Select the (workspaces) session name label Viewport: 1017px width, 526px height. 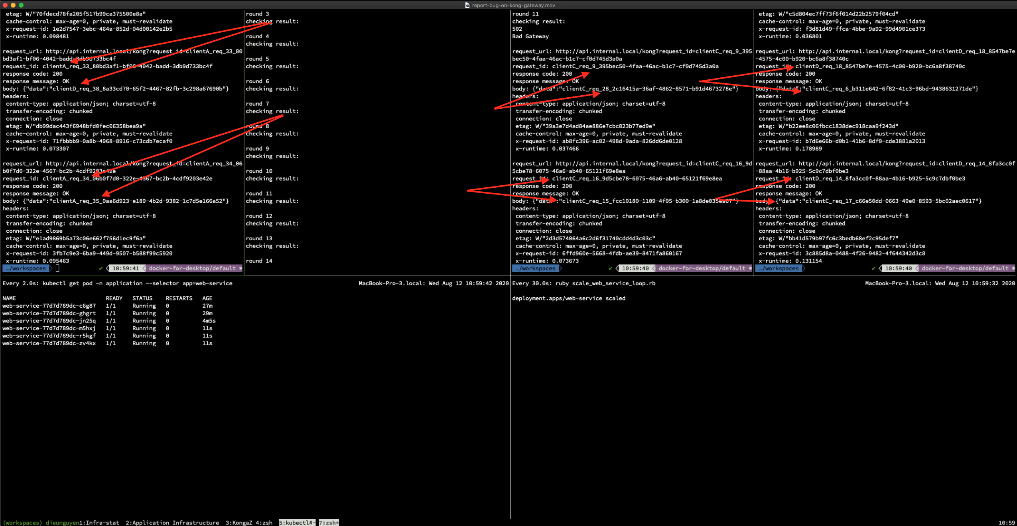[x=22, y=523]
